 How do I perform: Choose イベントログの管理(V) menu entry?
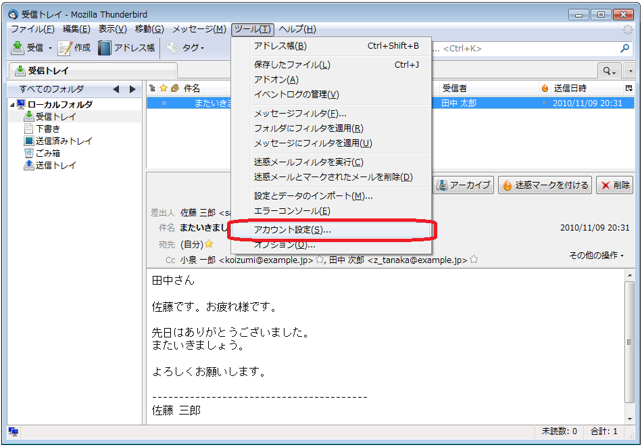[331, 94]
